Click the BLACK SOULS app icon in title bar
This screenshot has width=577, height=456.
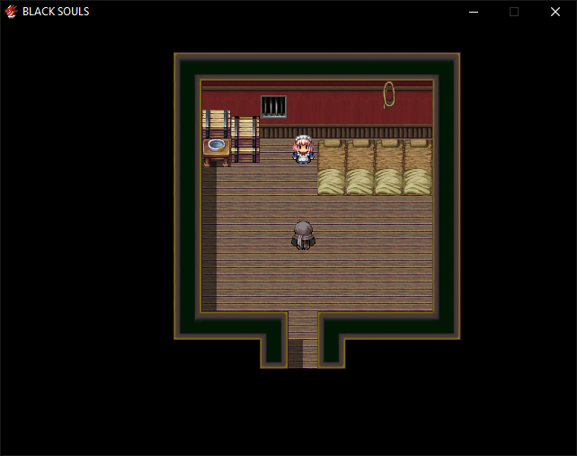[11, 12]
